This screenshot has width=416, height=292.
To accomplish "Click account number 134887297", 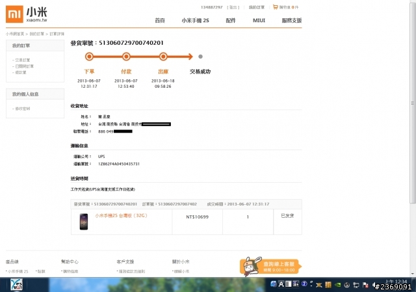I will tap(211, 7).
